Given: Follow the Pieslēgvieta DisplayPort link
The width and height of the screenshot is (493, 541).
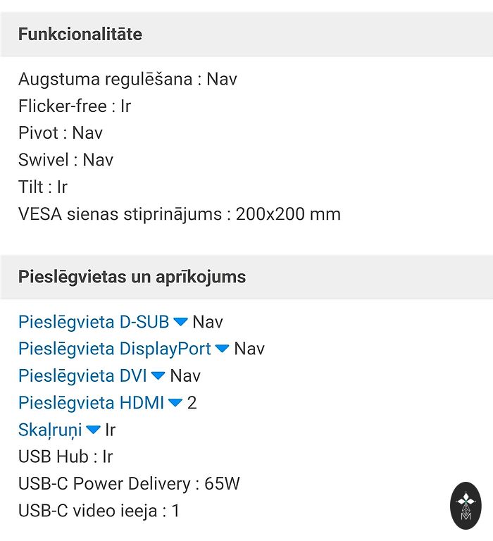Looking at the screenshot, I should 115,349.
